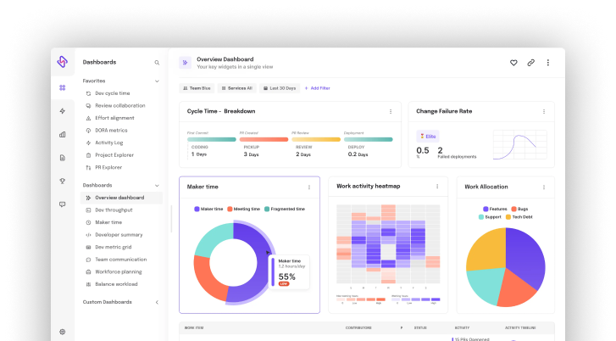Viewport: 616px width, 341px height.
Task: Expand the Custom Dashboards section
Action: click(157, 302)
